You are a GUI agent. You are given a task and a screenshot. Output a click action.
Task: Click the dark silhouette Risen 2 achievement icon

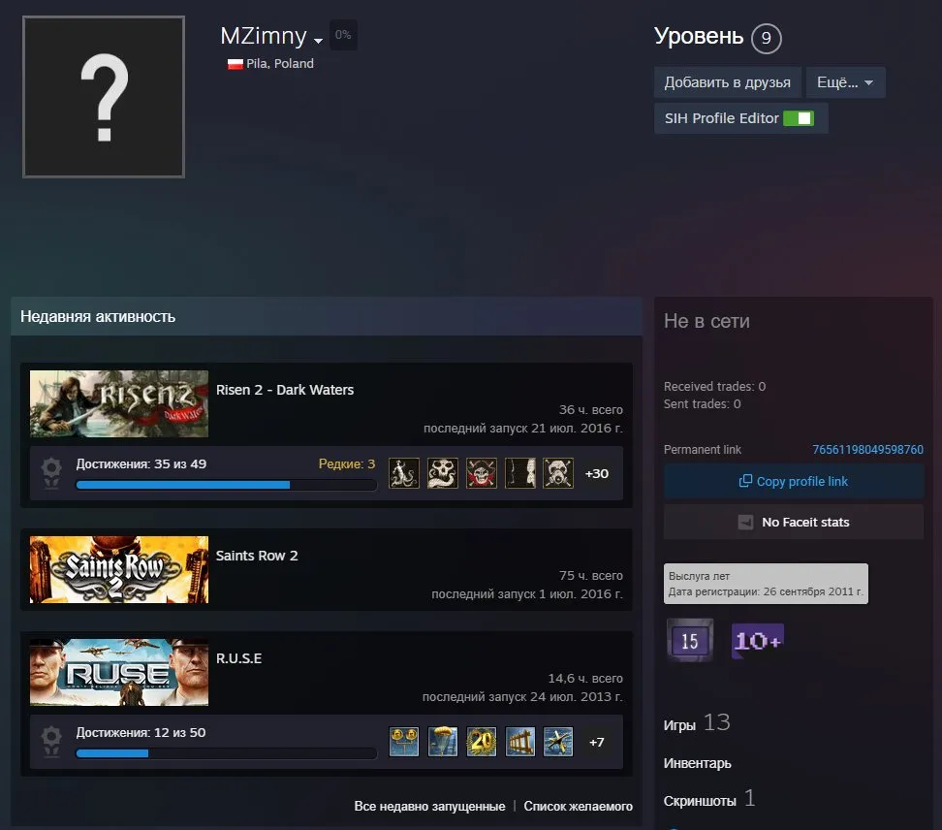coord(520,473)
